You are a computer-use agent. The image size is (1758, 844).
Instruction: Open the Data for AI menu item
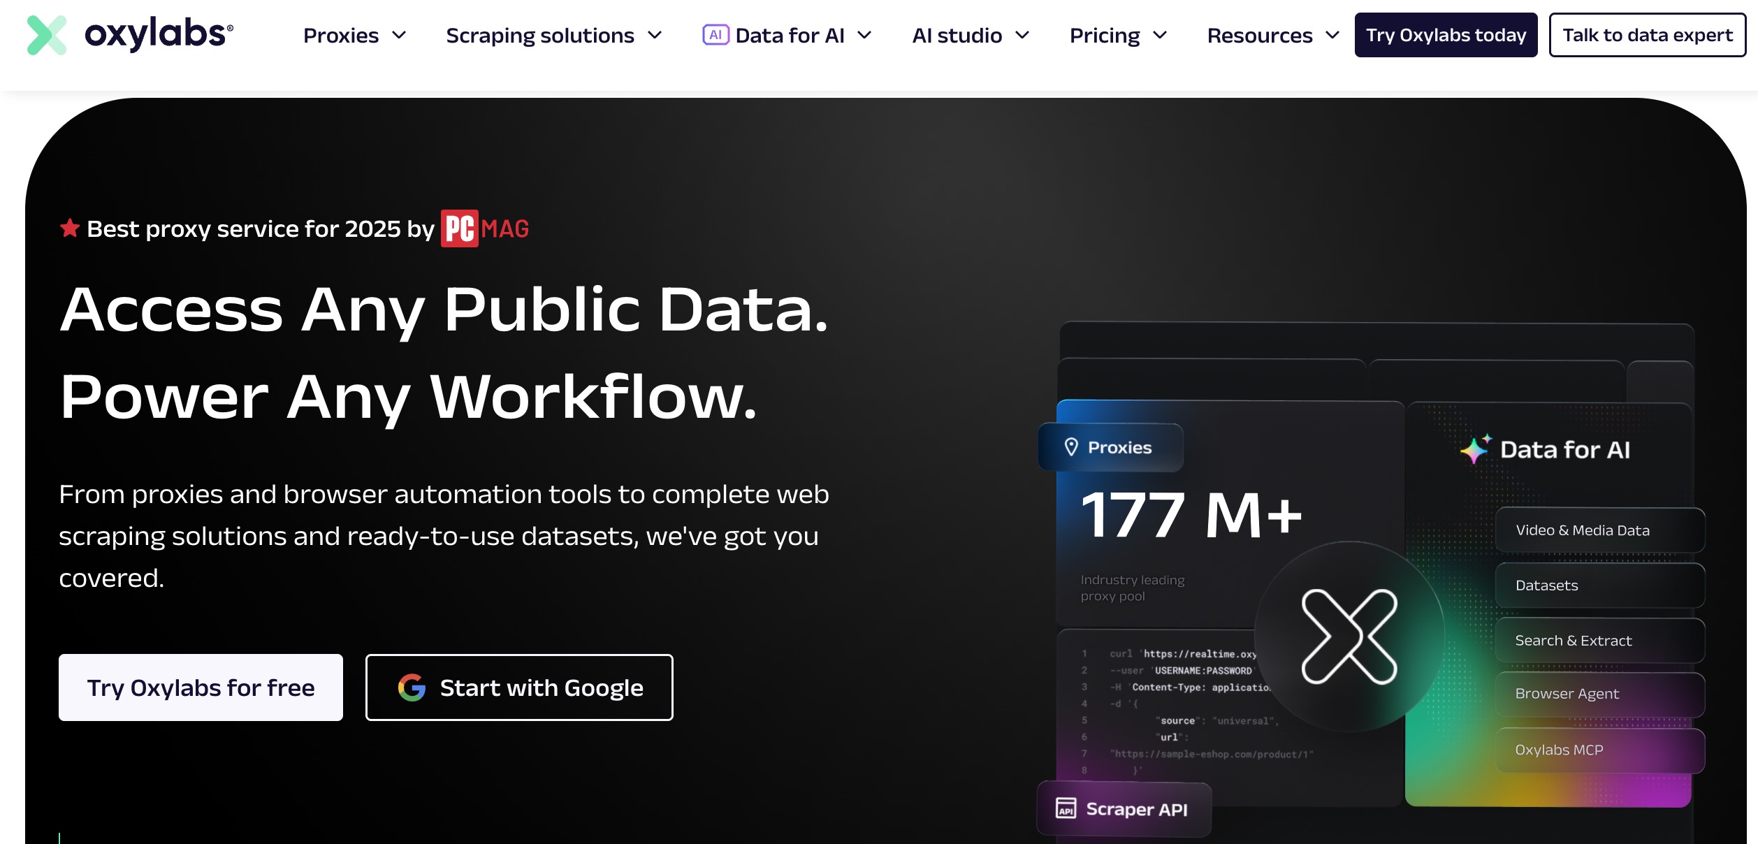coord(790,35)
